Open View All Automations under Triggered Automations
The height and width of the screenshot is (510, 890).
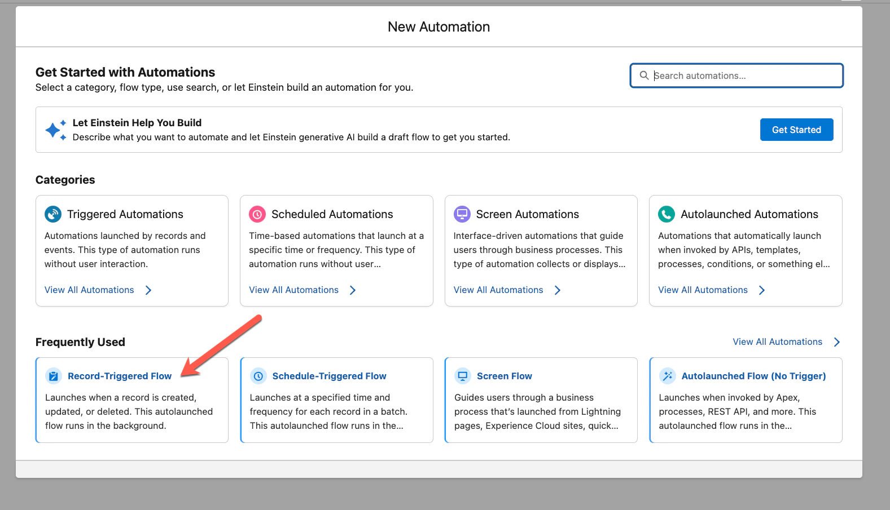pos(89,290)
